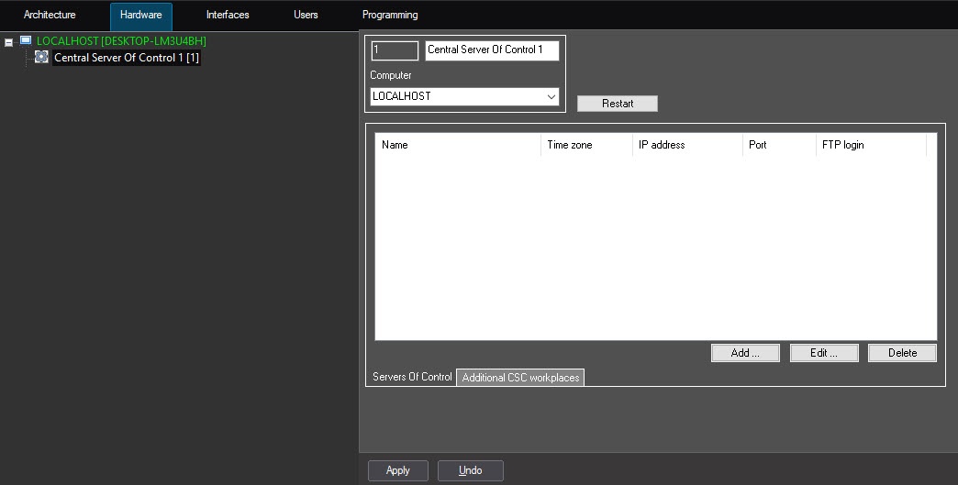Go to the Users tab
958x485 pixels.
click(306, 15)
